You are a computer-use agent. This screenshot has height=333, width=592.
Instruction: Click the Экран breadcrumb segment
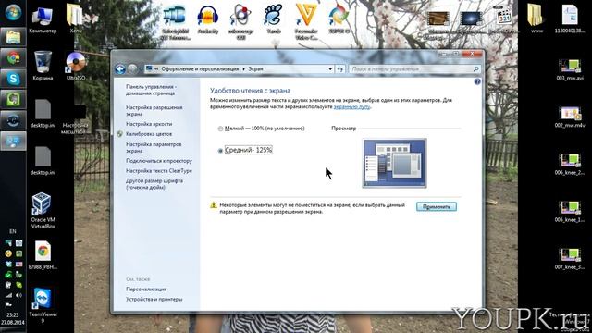[x=255, y=69]
